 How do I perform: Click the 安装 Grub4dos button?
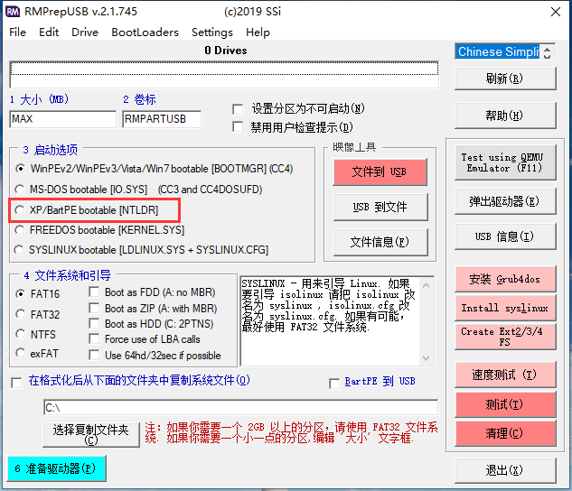click(503, 279)
